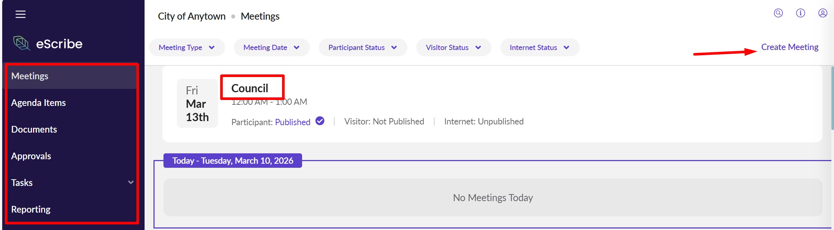Image resolution: width=834 pixels, height=230 pixels.
Task: Open Approvals in the sidebar
Action: (31, 156)
